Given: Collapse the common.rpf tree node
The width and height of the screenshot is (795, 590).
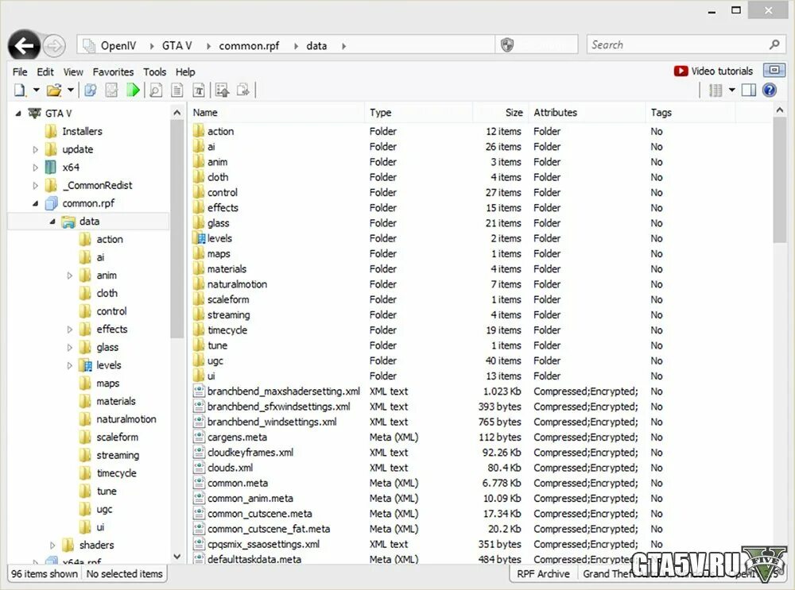Looking at the screenshot, I should tap(36, 203).
